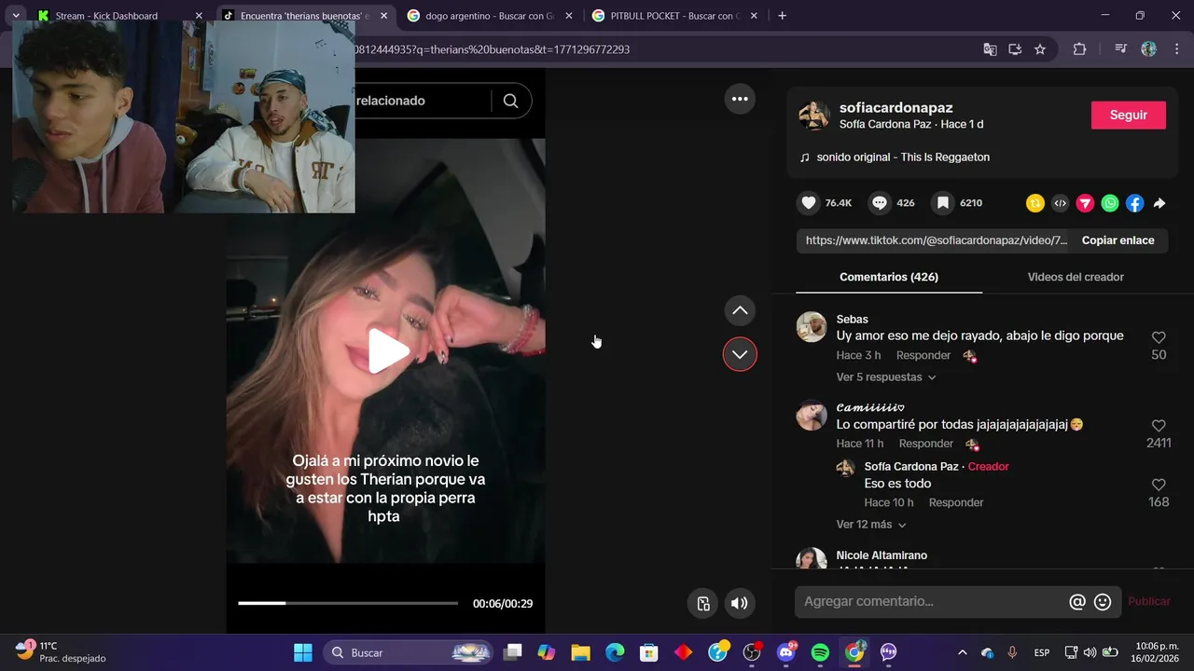Screen dimensions: 1194x671
Task: Expand Ver 5 respuestas under Sebas's comment
Action: point(886,377)
